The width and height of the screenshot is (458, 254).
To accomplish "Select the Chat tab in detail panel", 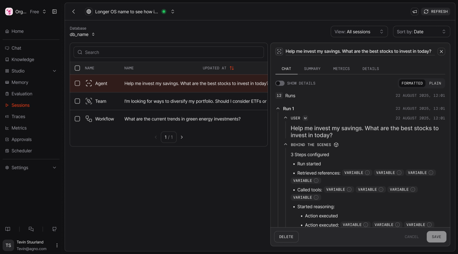I will coord(286,69).
